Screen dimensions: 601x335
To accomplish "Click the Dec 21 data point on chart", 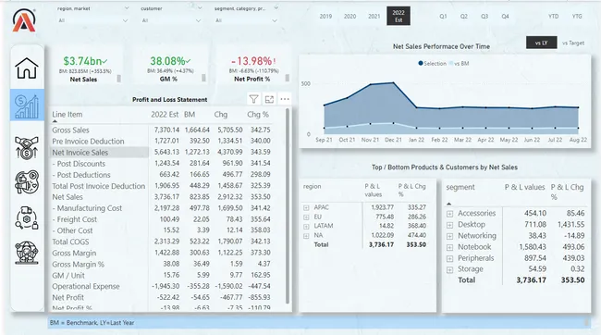I will coord(393,83).
